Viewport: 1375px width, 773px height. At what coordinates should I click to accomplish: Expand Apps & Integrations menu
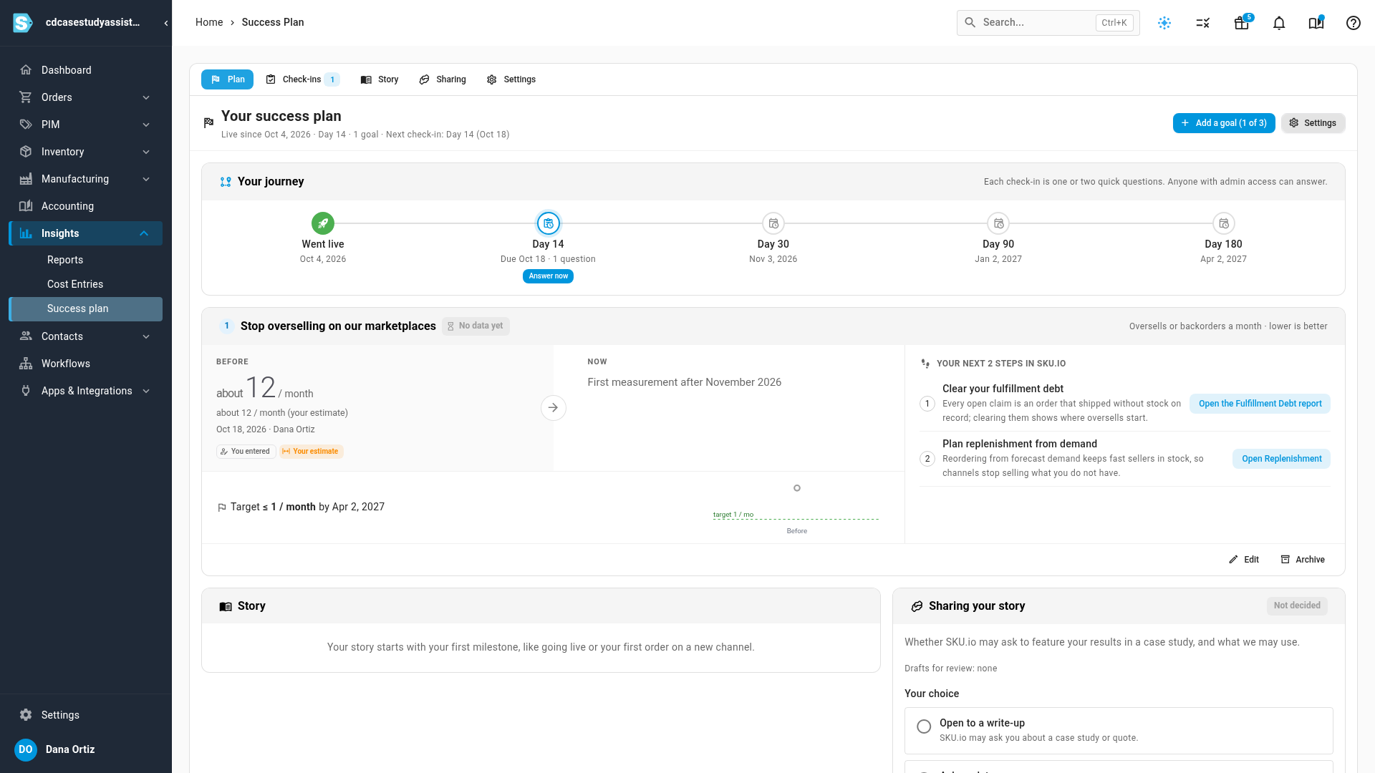click(x=86, y=391)
